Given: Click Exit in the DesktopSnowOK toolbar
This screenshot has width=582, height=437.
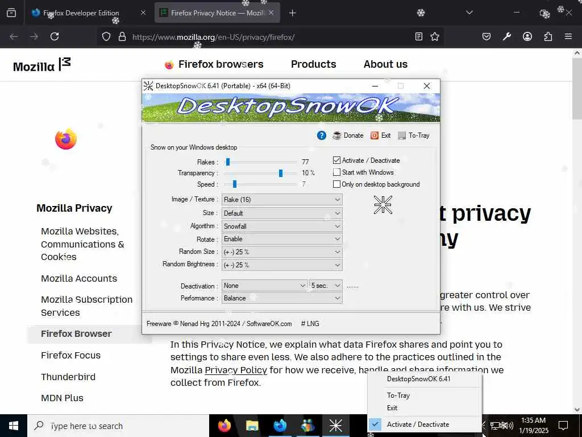Looking at the screenshot, I should pyautogui.click(x=380, y=135).
